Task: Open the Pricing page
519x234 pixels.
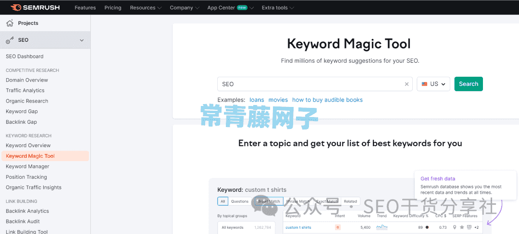Action: click(x=113, y=8)
